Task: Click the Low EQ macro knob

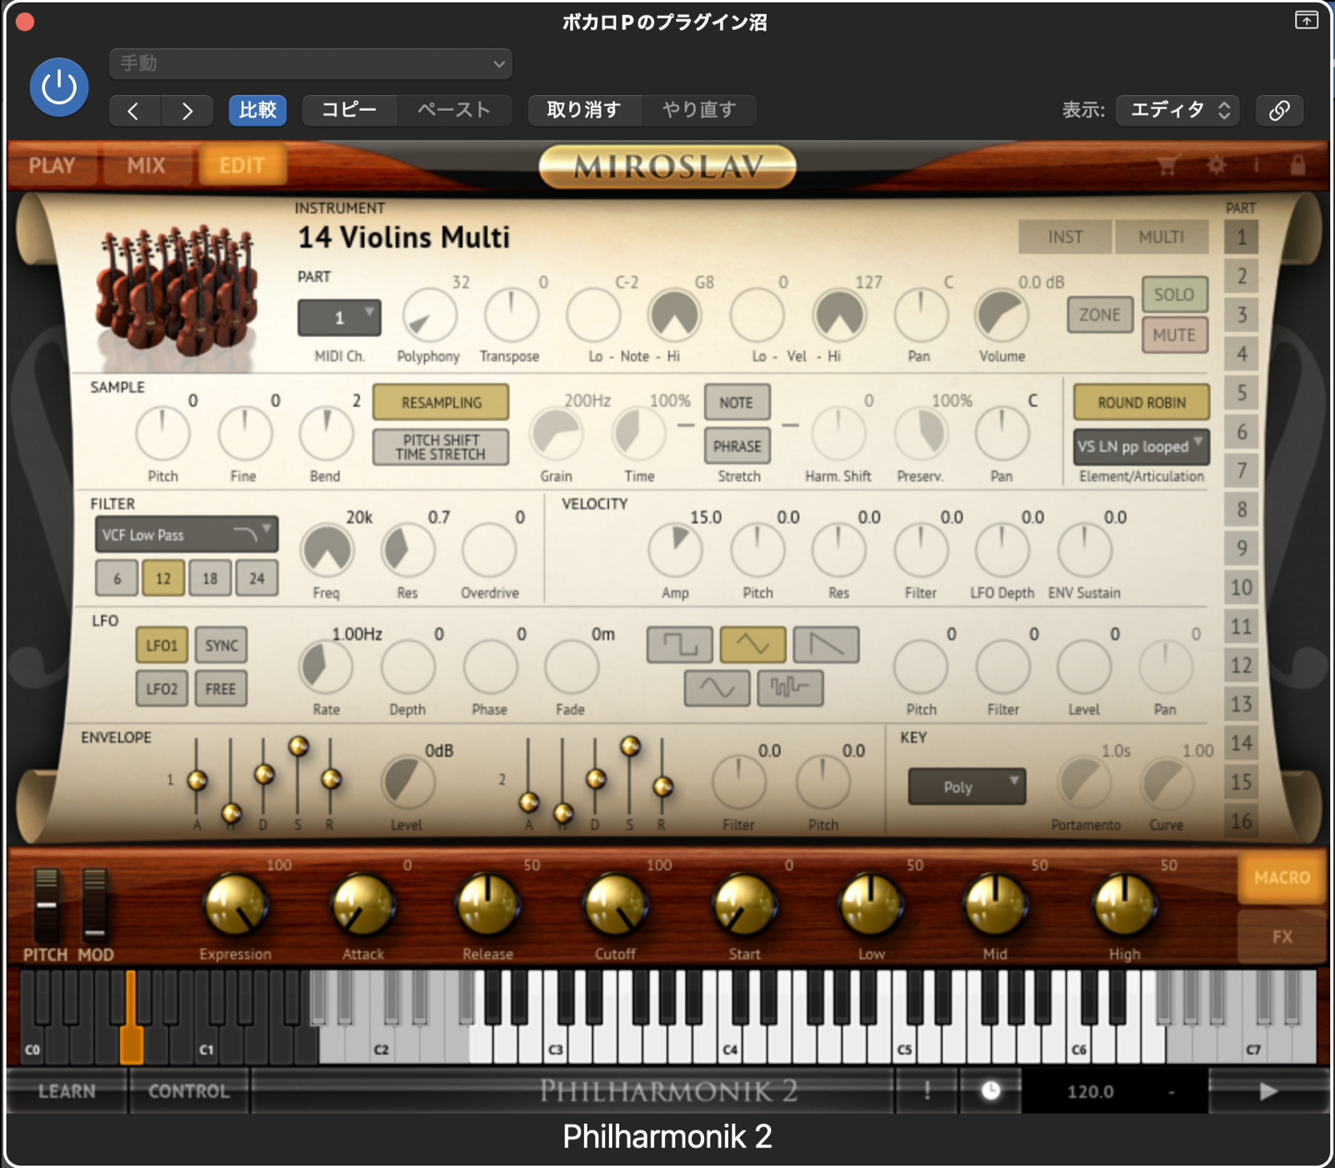Action: click(870, 905)
